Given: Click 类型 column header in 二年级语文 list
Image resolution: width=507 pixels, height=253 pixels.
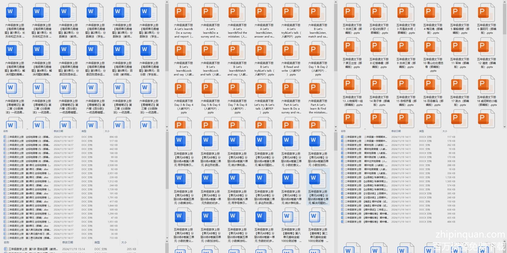Looking at the screenshot, I should pos(84,131).
